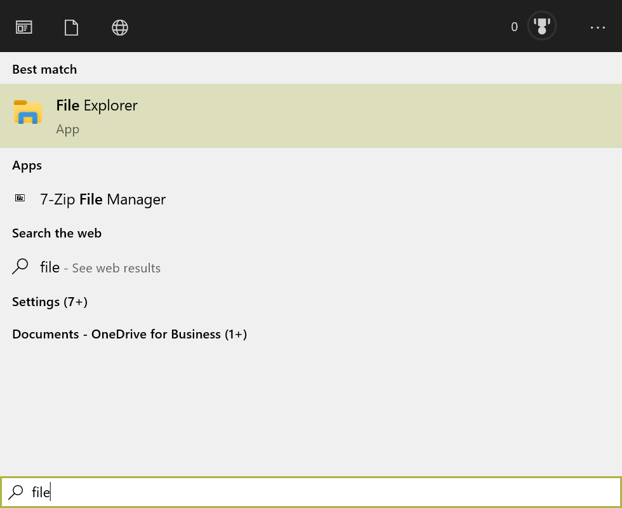Launch 7-Zip File Manager app

click(311, 199)
